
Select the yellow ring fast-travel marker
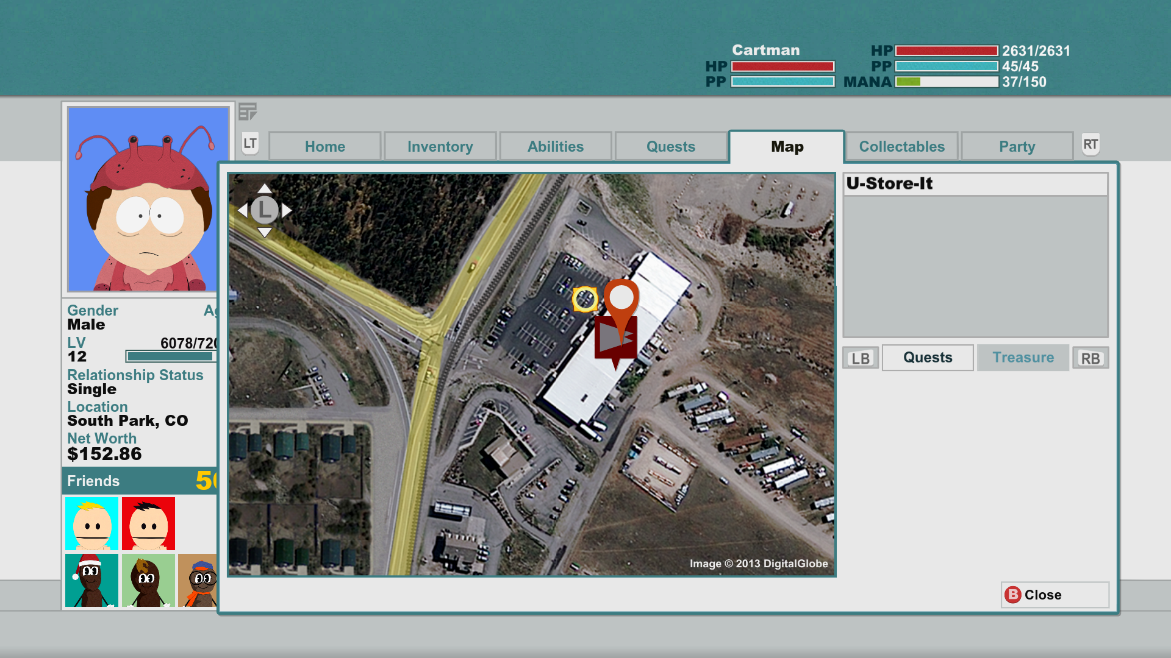(x=585, y=299)
